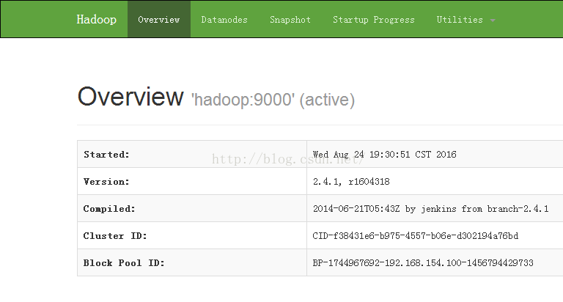This screenshot has height=302, width=563.
Task: Click version value 2.4.1, r1604318
Action: pyautogui.click(x=351, y=181)
